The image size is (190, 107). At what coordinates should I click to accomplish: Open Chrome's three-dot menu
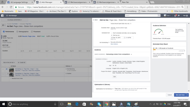tap(187, 7)
